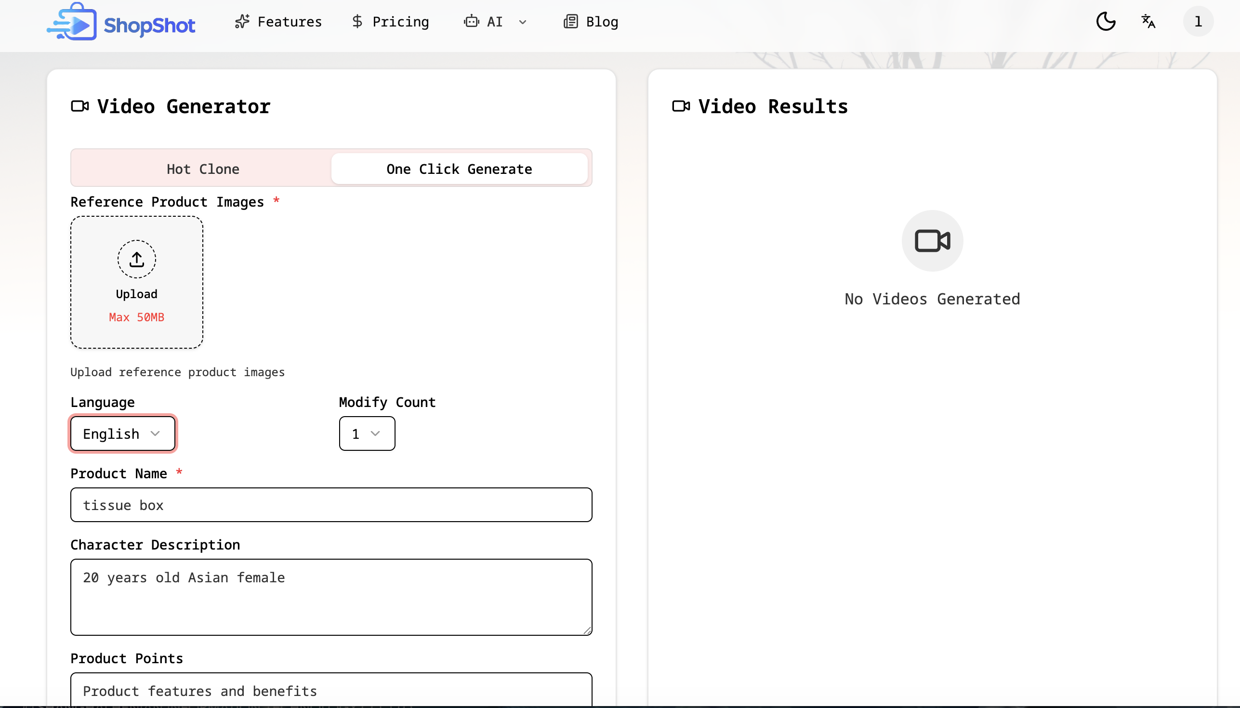Viewport: 1240px width, 708px height.
Task: Toggle dark mode moon icon
Action: [x=1105, y=21]
